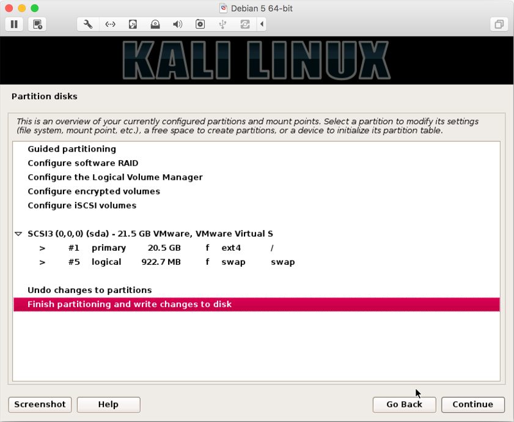Click the Screenshot button

tap(40, 404)
